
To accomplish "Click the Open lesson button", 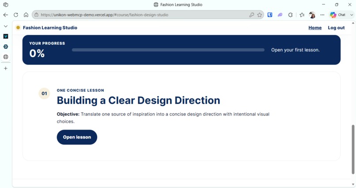I will 77,137.
